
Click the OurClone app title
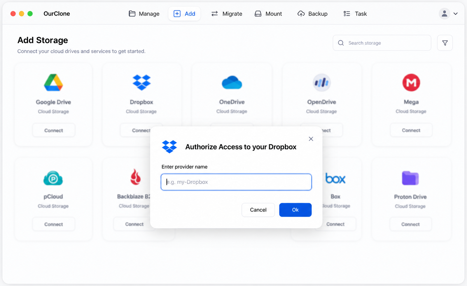click(x=57, y=14)
